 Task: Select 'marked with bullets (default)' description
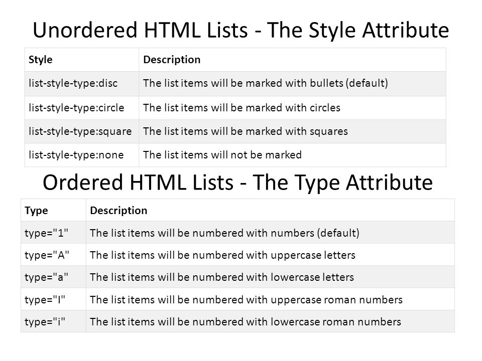point(265,84)
